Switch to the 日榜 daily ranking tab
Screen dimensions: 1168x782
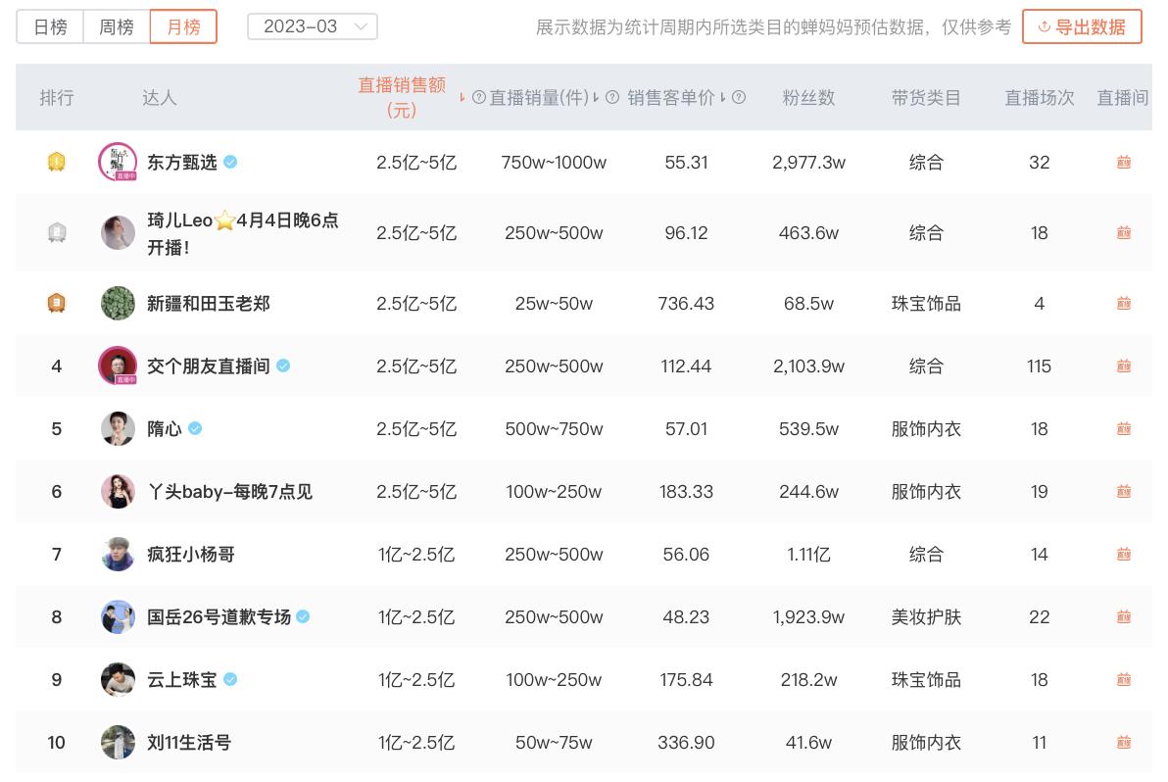[50, 26]
